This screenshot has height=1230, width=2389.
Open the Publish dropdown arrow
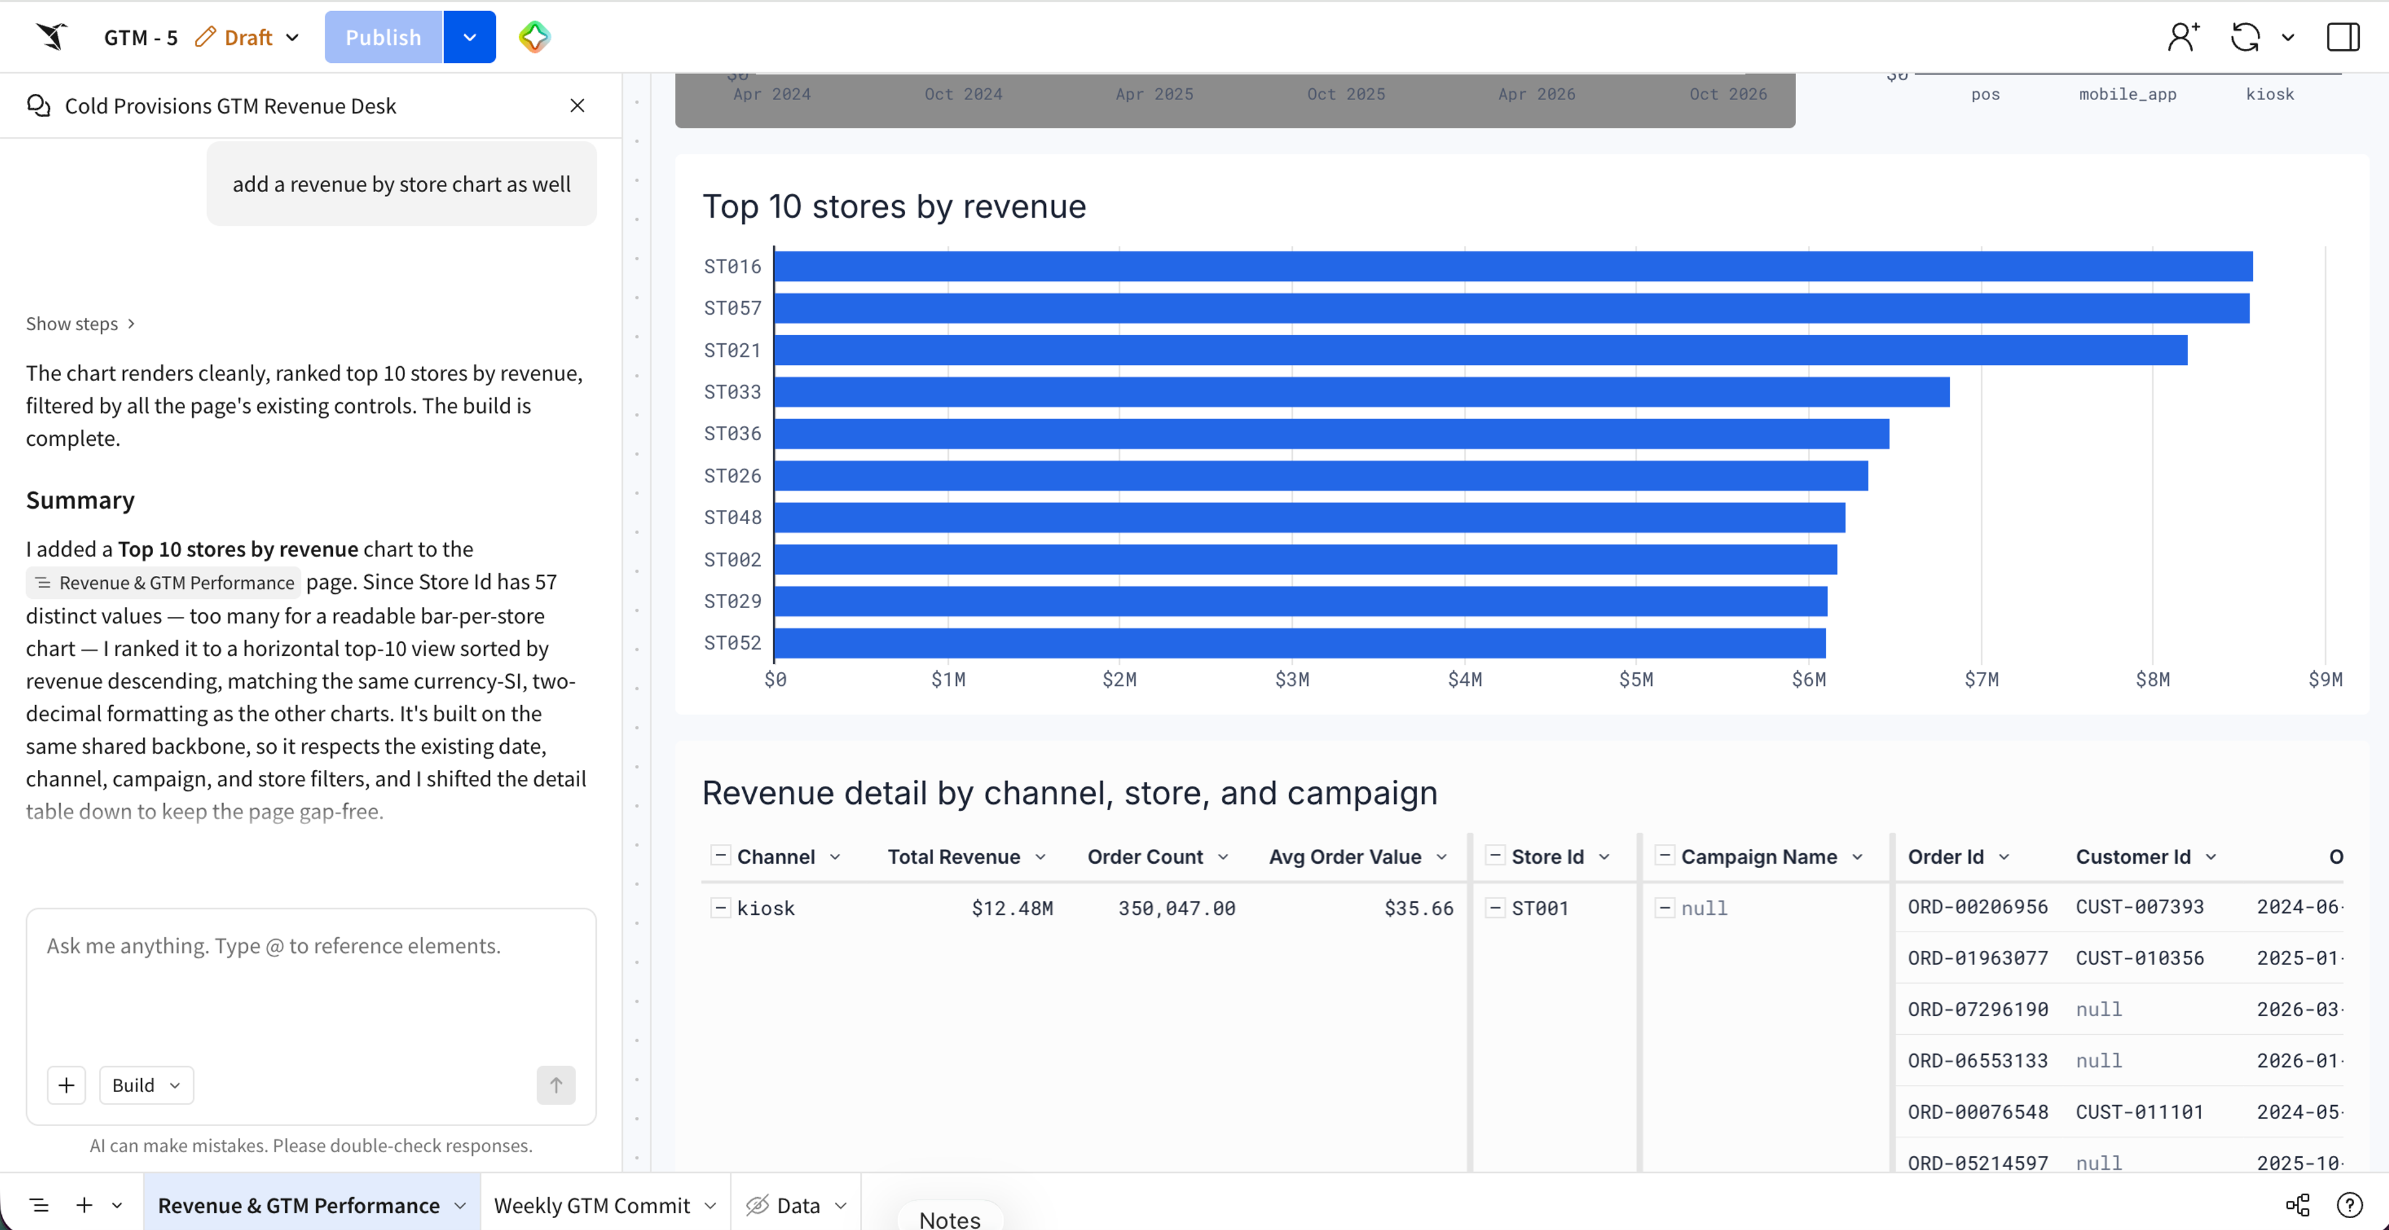click(469, 37)
